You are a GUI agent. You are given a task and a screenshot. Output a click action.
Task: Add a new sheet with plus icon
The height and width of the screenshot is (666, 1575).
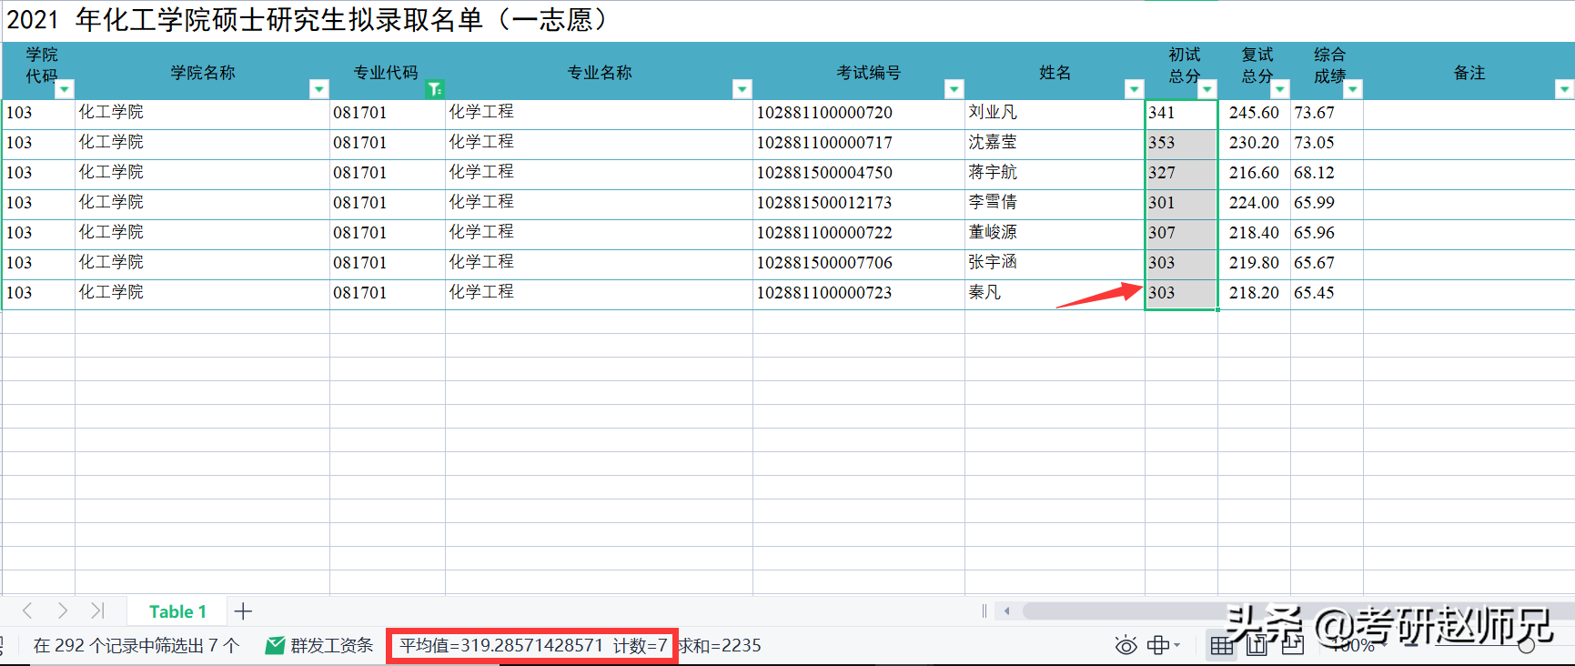[243, 611]
